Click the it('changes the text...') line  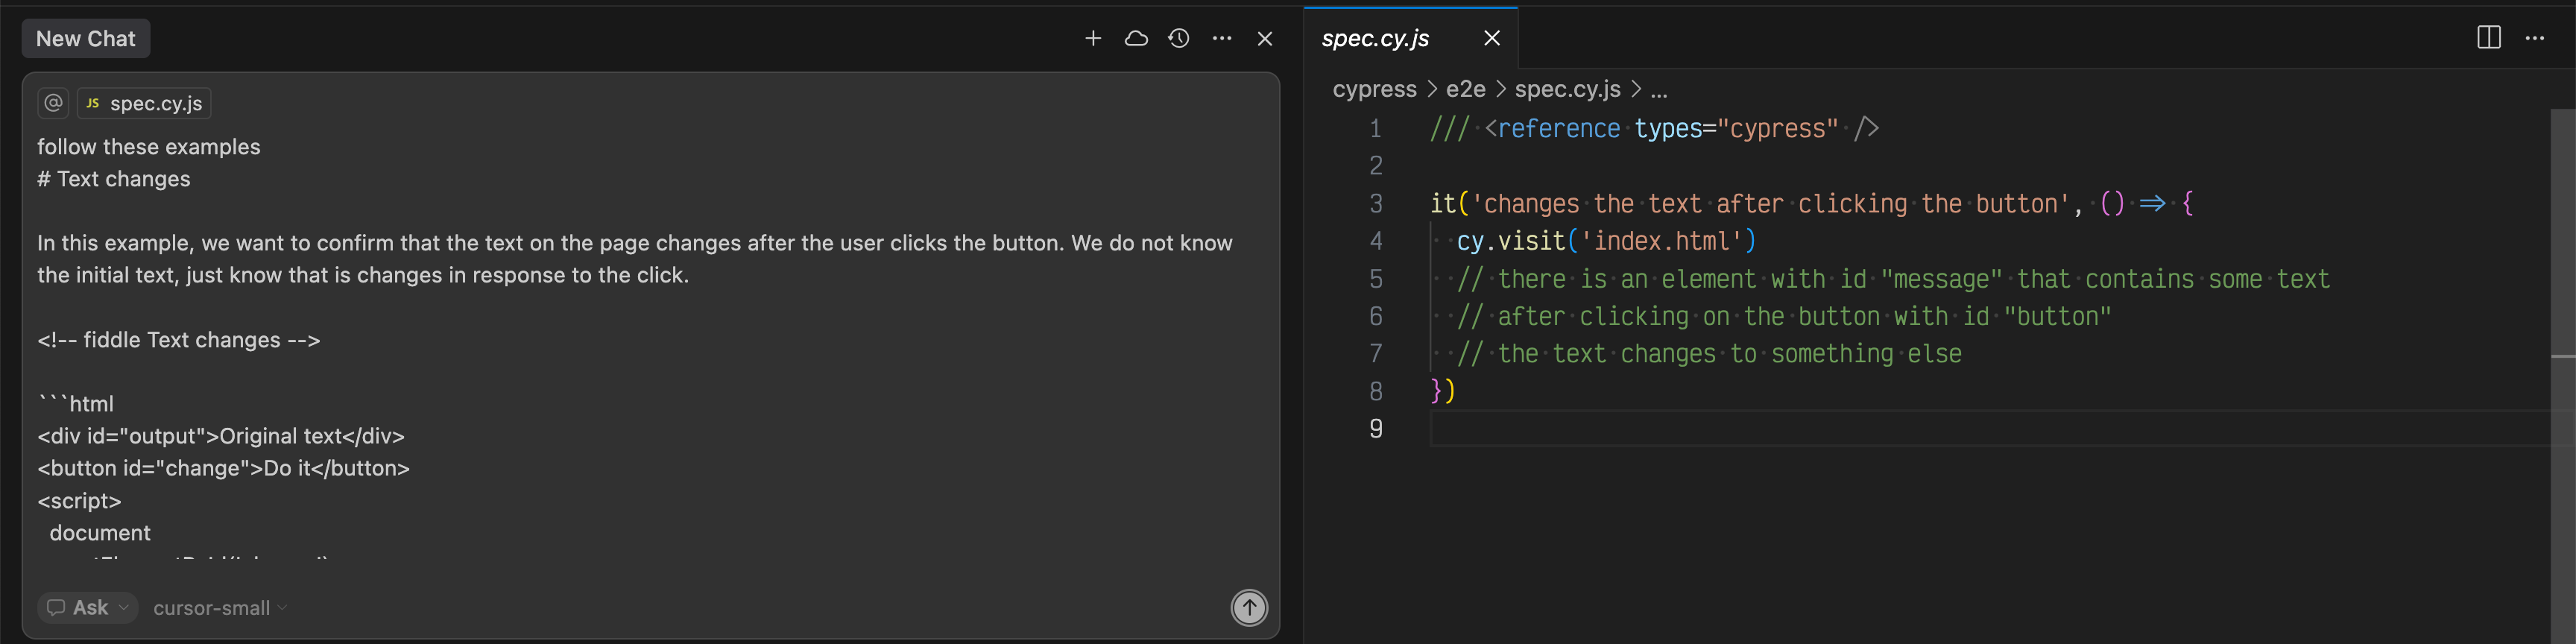[1812, 204]
